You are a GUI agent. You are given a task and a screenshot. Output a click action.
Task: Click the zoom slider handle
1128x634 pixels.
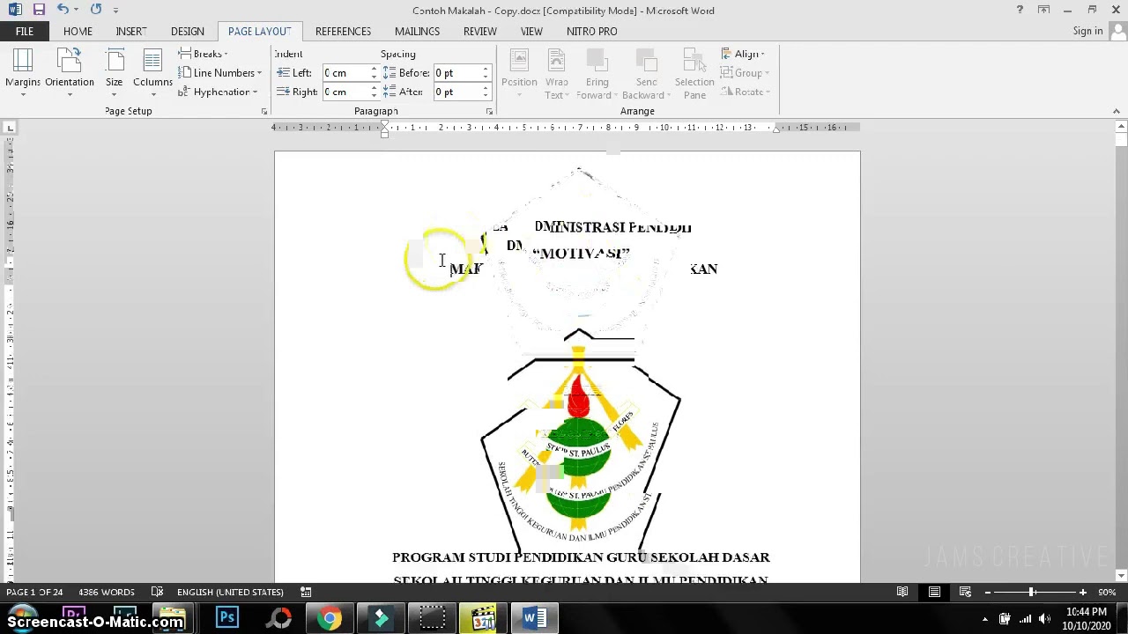point(1031,592)
